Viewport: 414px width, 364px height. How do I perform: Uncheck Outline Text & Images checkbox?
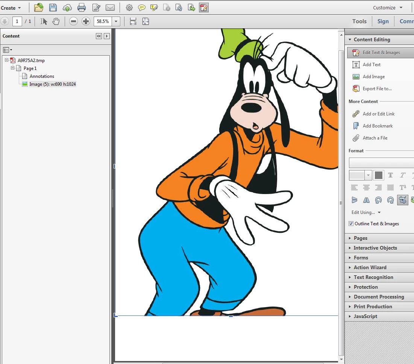tap(351, 224)
